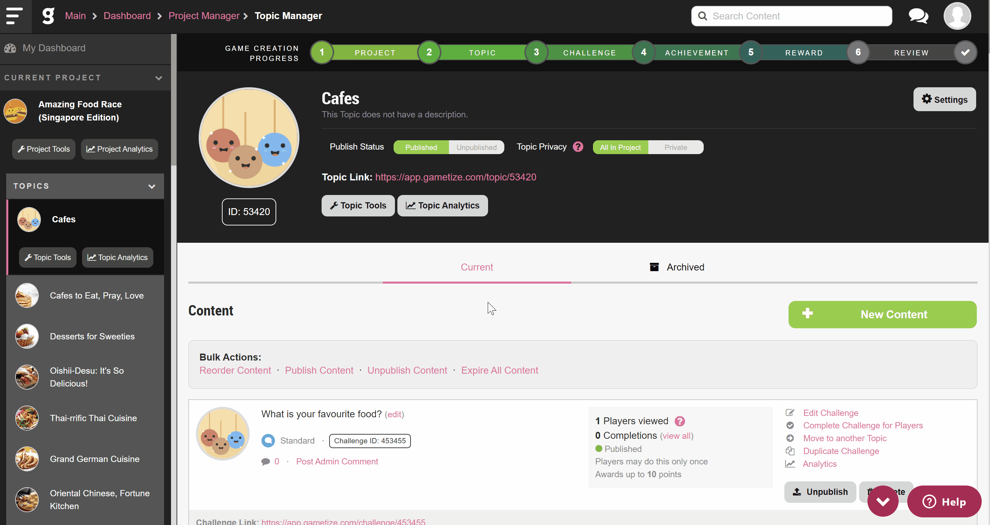The image size is (990, 525).
Task: Open sidebar Topic Analytics button
Action: click(x=117, y=257)
